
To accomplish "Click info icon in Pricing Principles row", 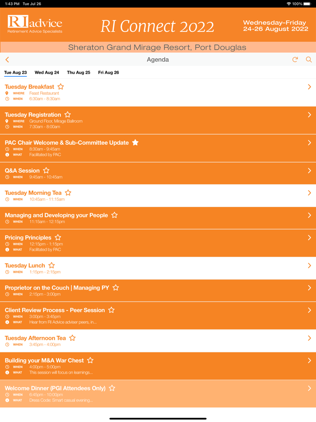I will (7, 249).
